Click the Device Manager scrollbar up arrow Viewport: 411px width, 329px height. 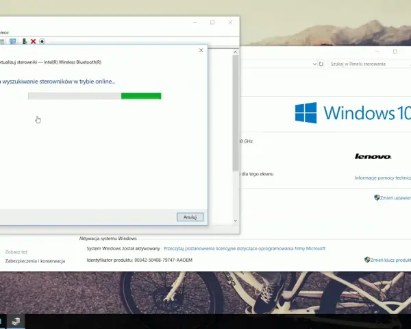click(x=236, y=52)
